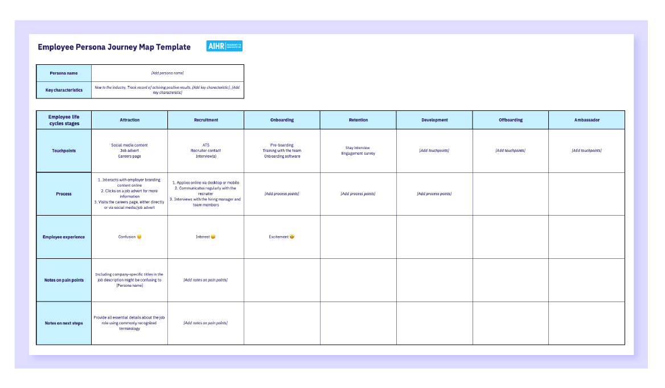
Task: Select the 'Retention' column header
Action: tap(358, 120)
